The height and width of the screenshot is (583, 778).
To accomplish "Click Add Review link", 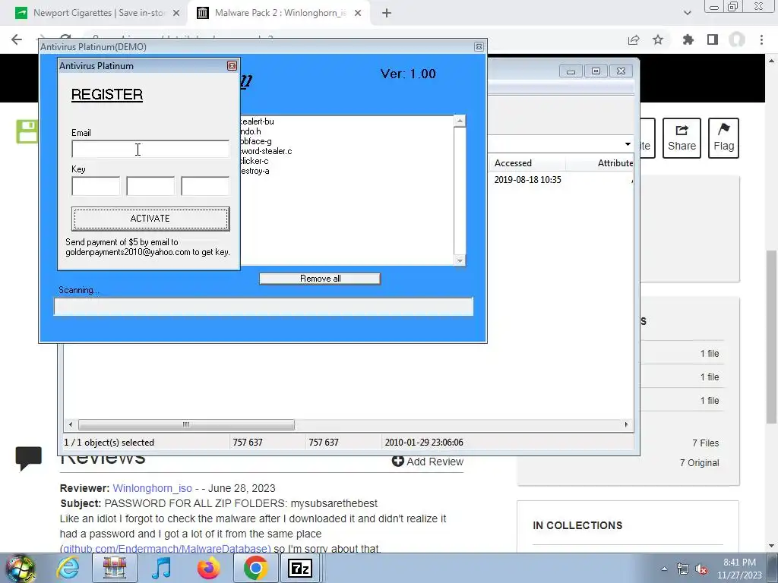I will click(x=428, y=462).
